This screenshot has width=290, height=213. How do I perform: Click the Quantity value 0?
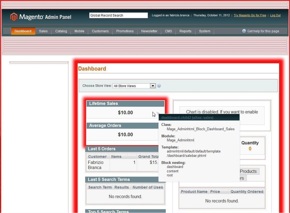coord(250,149)
